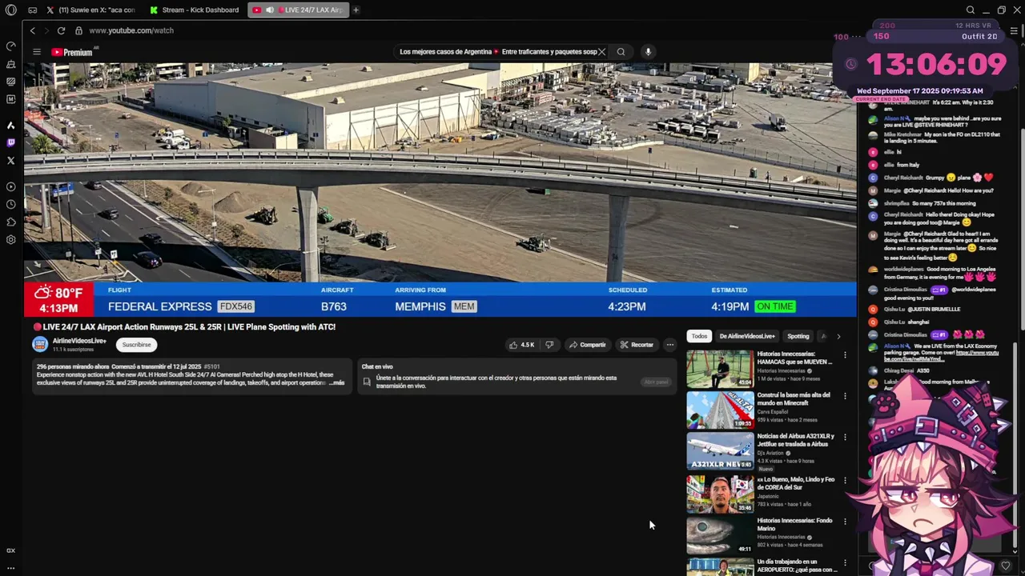Viewport: 1025px width, 576px height.
Task: Subscribe with the Suscribirse button
Action: tap(136, 345)
